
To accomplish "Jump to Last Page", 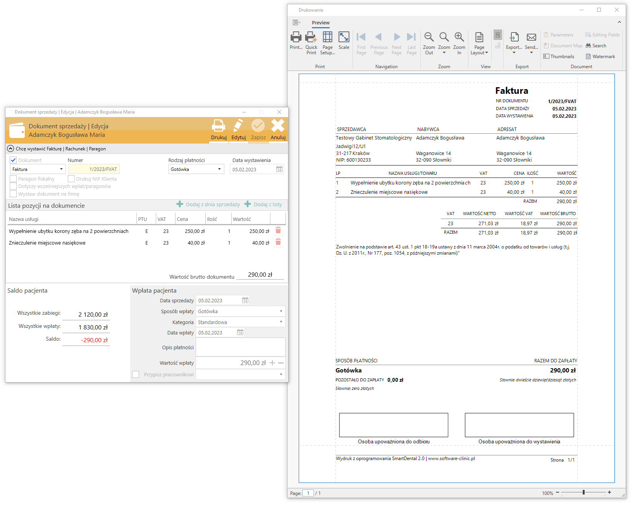I will coord(411,43).
